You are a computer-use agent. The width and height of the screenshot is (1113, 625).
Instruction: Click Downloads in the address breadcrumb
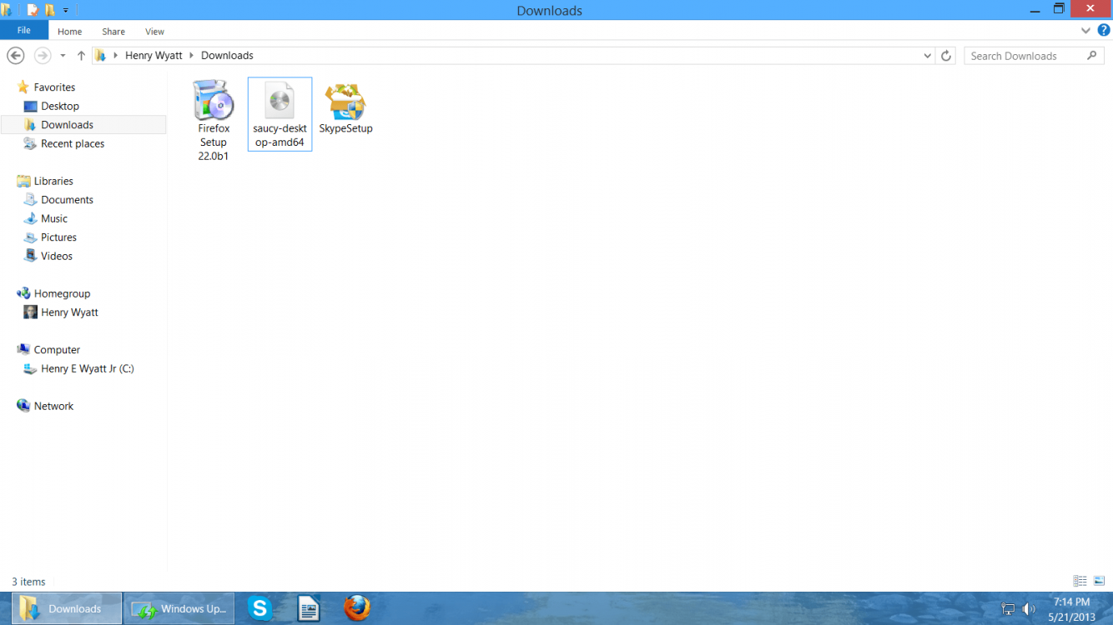(x=227, y=55)
